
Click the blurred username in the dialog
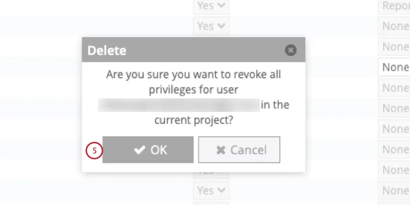[178, 105]
